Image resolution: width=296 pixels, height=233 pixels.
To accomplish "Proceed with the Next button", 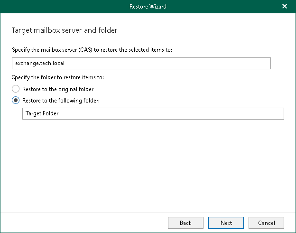I will pyautogui.click(x=226, y=223).
